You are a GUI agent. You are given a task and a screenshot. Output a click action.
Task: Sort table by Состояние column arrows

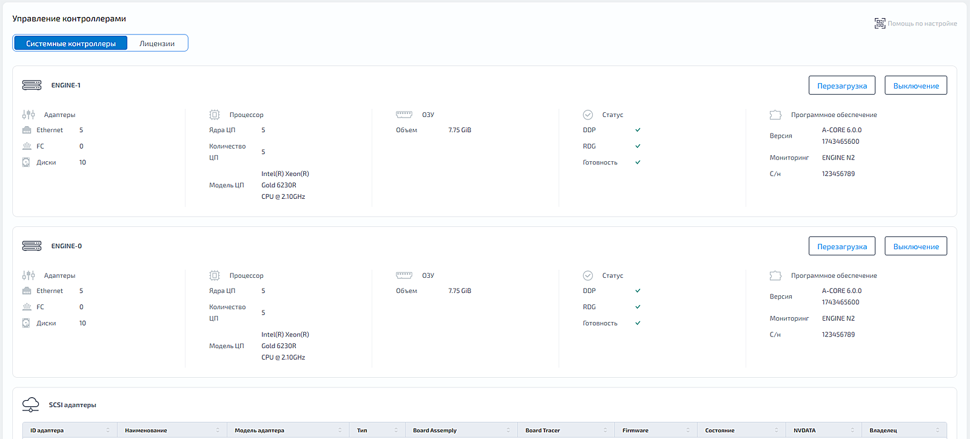777,431
